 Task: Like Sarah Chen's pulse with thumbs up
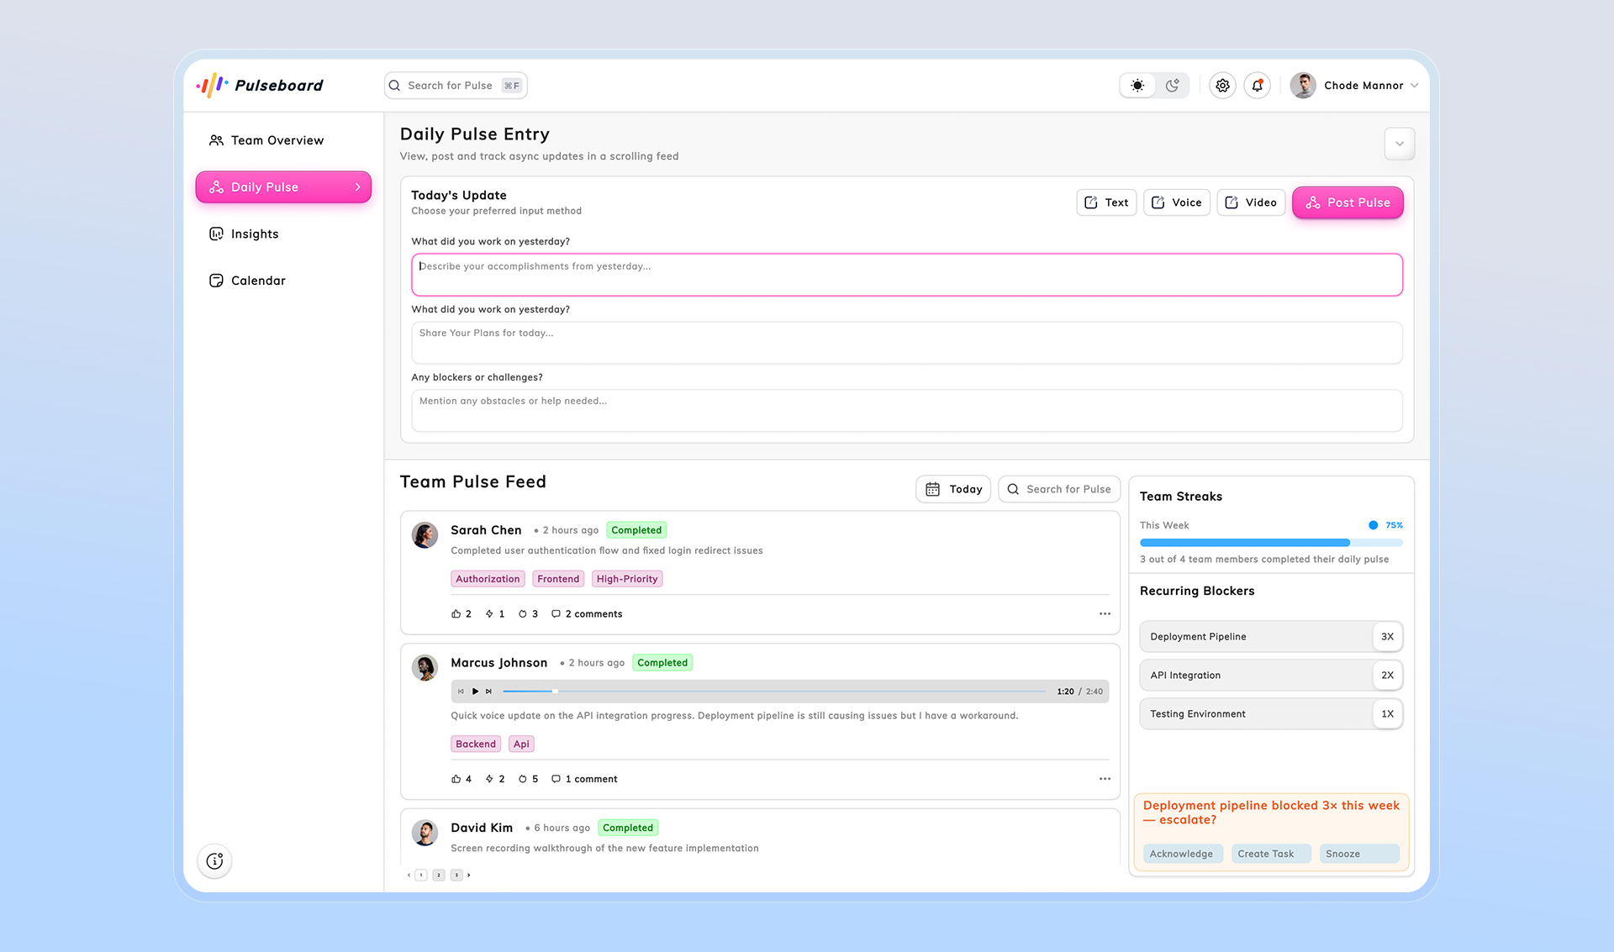pyautogui.click(x=455, y=613)
